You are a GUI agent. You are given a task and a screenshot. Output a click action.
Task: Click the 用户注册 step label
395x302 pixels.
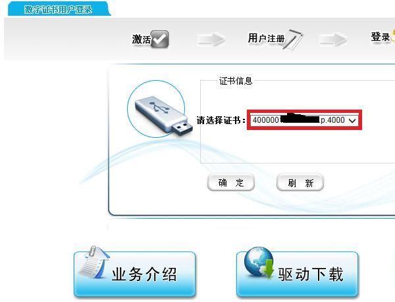pos(266,38)
